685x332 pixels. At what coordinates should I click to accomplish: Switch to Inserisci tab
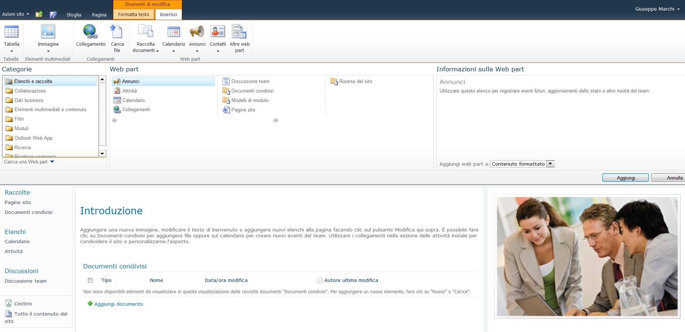pos(168,14)
